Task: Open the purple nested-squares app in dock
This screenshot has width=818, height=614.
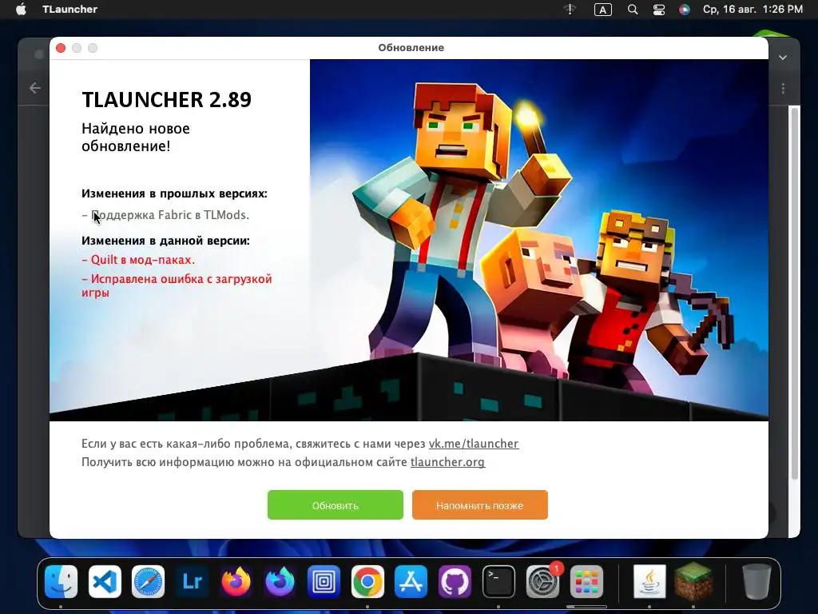Action: coord(324,581)
